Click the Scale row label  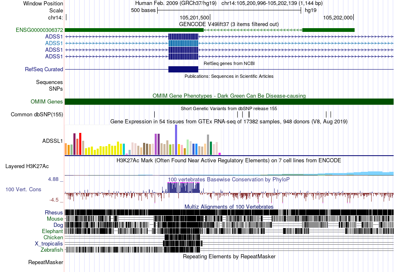(56, 10)
